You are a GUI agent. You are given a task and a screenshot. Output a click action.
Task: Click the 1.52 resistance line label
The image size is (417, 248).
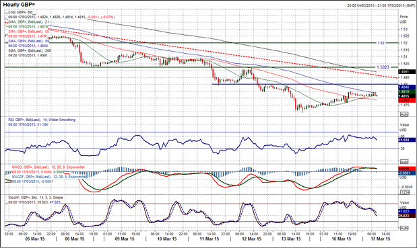pos(381,43)
